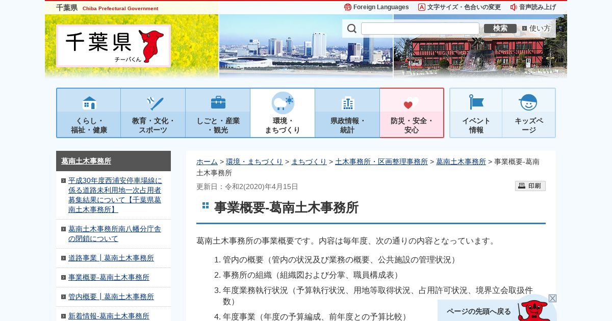Screen dimensions: 612x321
Task: Click the weather icon for 環境・まちづくり
Action: pyautogui.click(x=283, y=103)
